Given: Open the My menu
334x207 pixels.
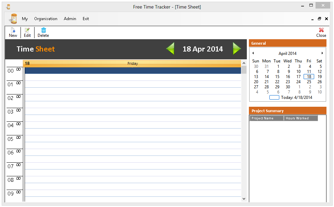Looking at the screenshot, I should click(25, 19).
